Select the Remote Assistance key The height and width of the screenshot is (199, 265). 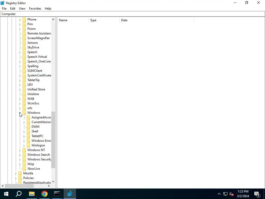click(39, 33)
